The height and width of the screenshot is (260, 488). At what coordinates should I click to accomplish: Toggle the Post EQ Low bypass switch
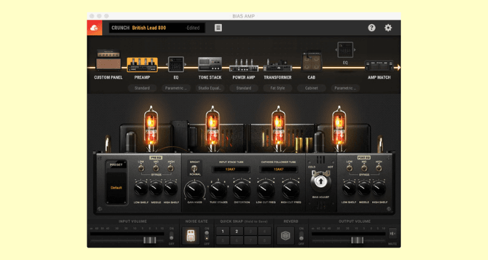click(349, 168)
